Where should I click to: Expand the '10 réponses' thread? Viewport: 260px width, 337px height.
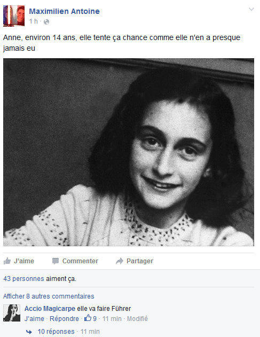(56, 332)
